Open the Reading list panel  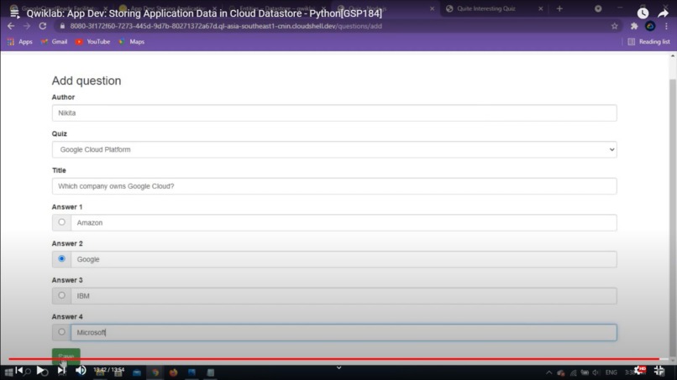(649, 42)
